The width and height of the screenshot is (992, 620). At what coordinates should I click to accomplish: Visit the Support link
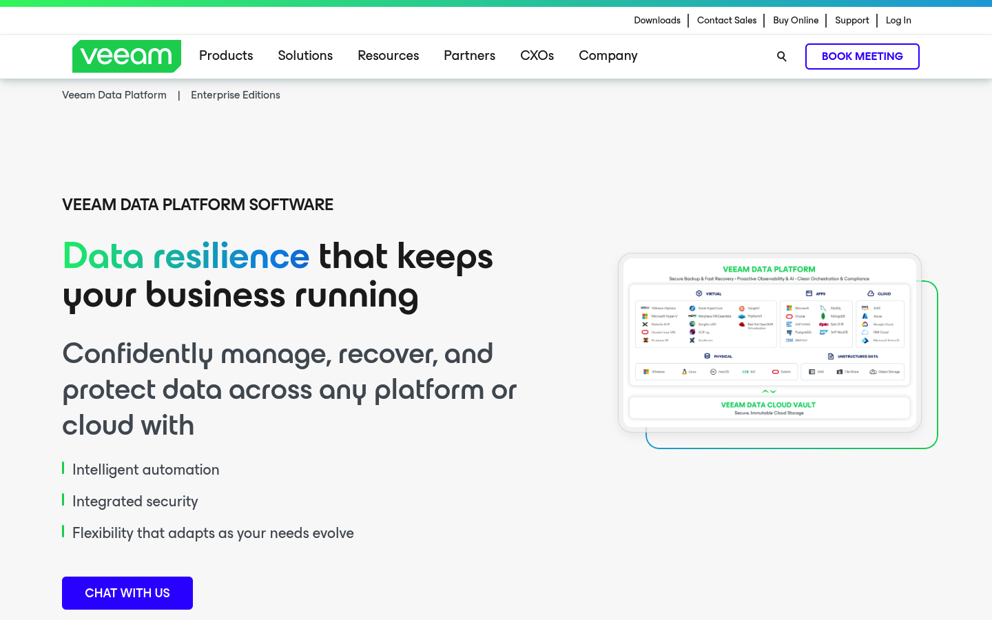[x=852, y=21]
